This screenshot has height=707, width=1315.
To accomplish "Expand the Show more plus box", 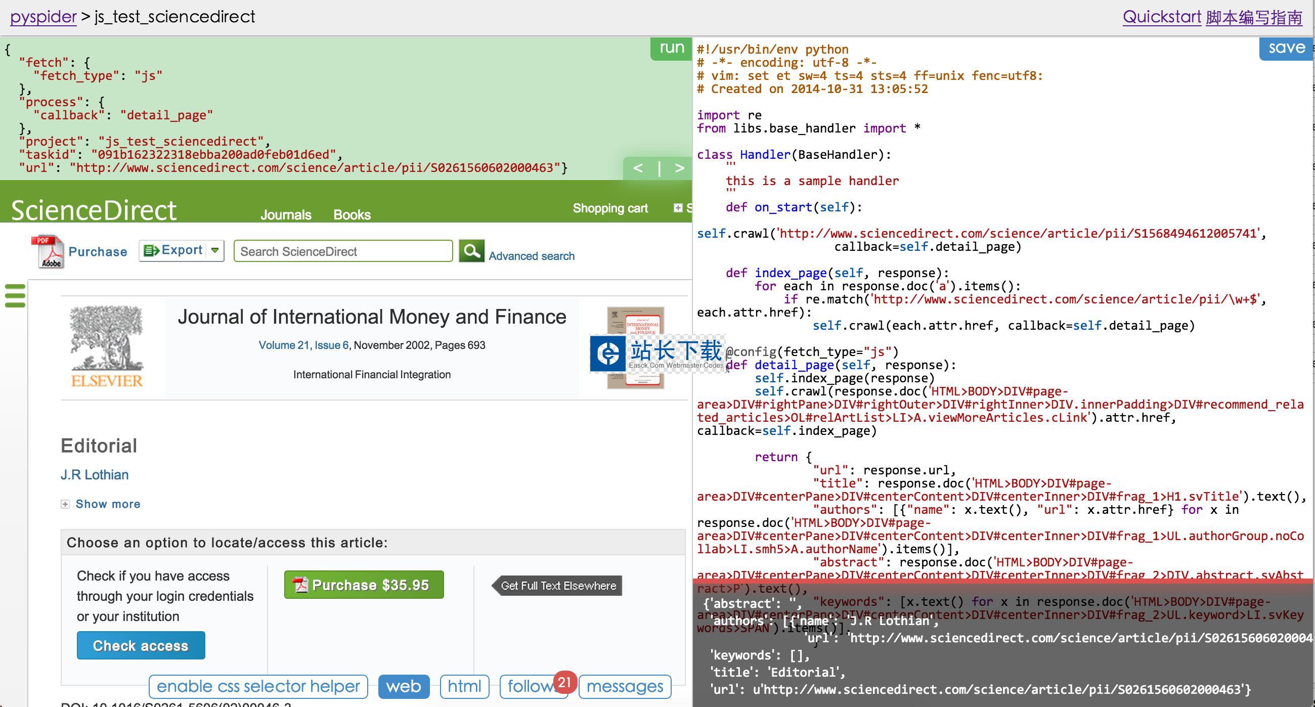I will pos(65,504).
